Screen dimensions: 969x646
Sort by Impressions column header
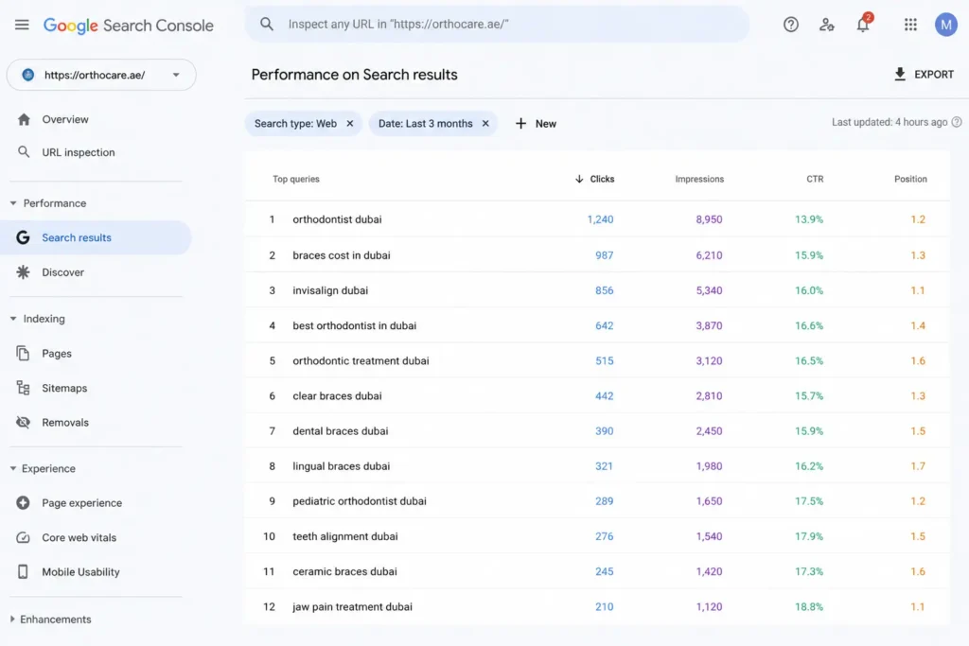pos(699,179)
